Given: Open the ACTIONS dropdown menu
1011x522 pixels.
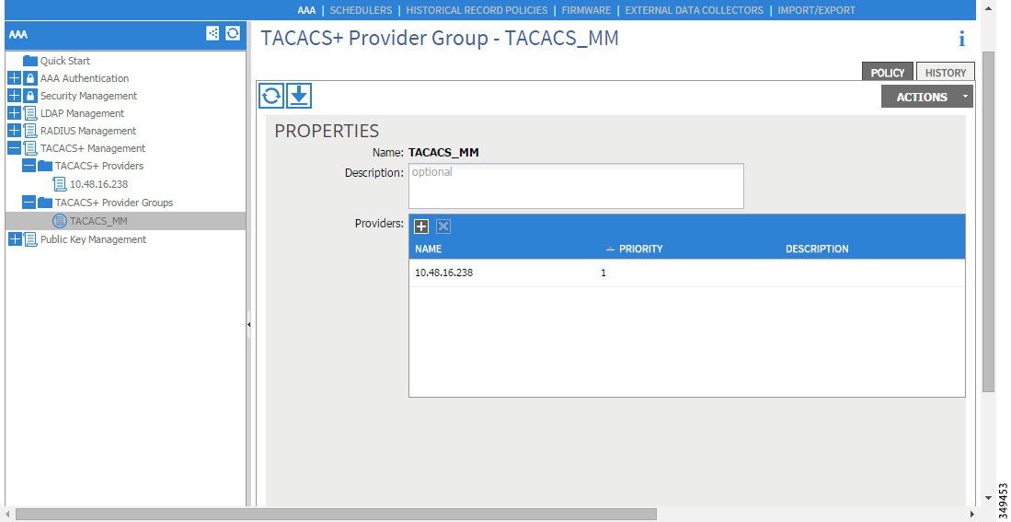Looking at the screenshot, I should click(927, 97).
